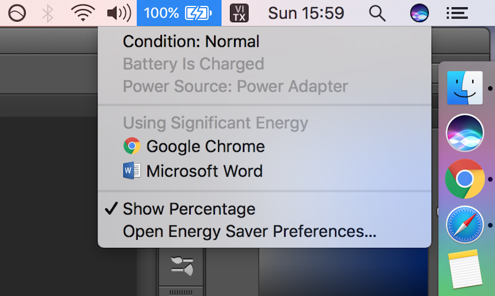495x296 pixels.
Task: Click the Siri icon in the menu bar
Action: [419, 13]
